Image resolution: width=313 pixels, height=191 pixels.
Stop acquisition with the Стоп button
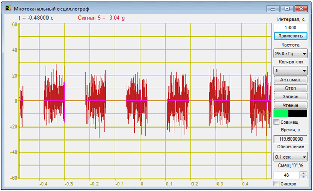point(291,88)
